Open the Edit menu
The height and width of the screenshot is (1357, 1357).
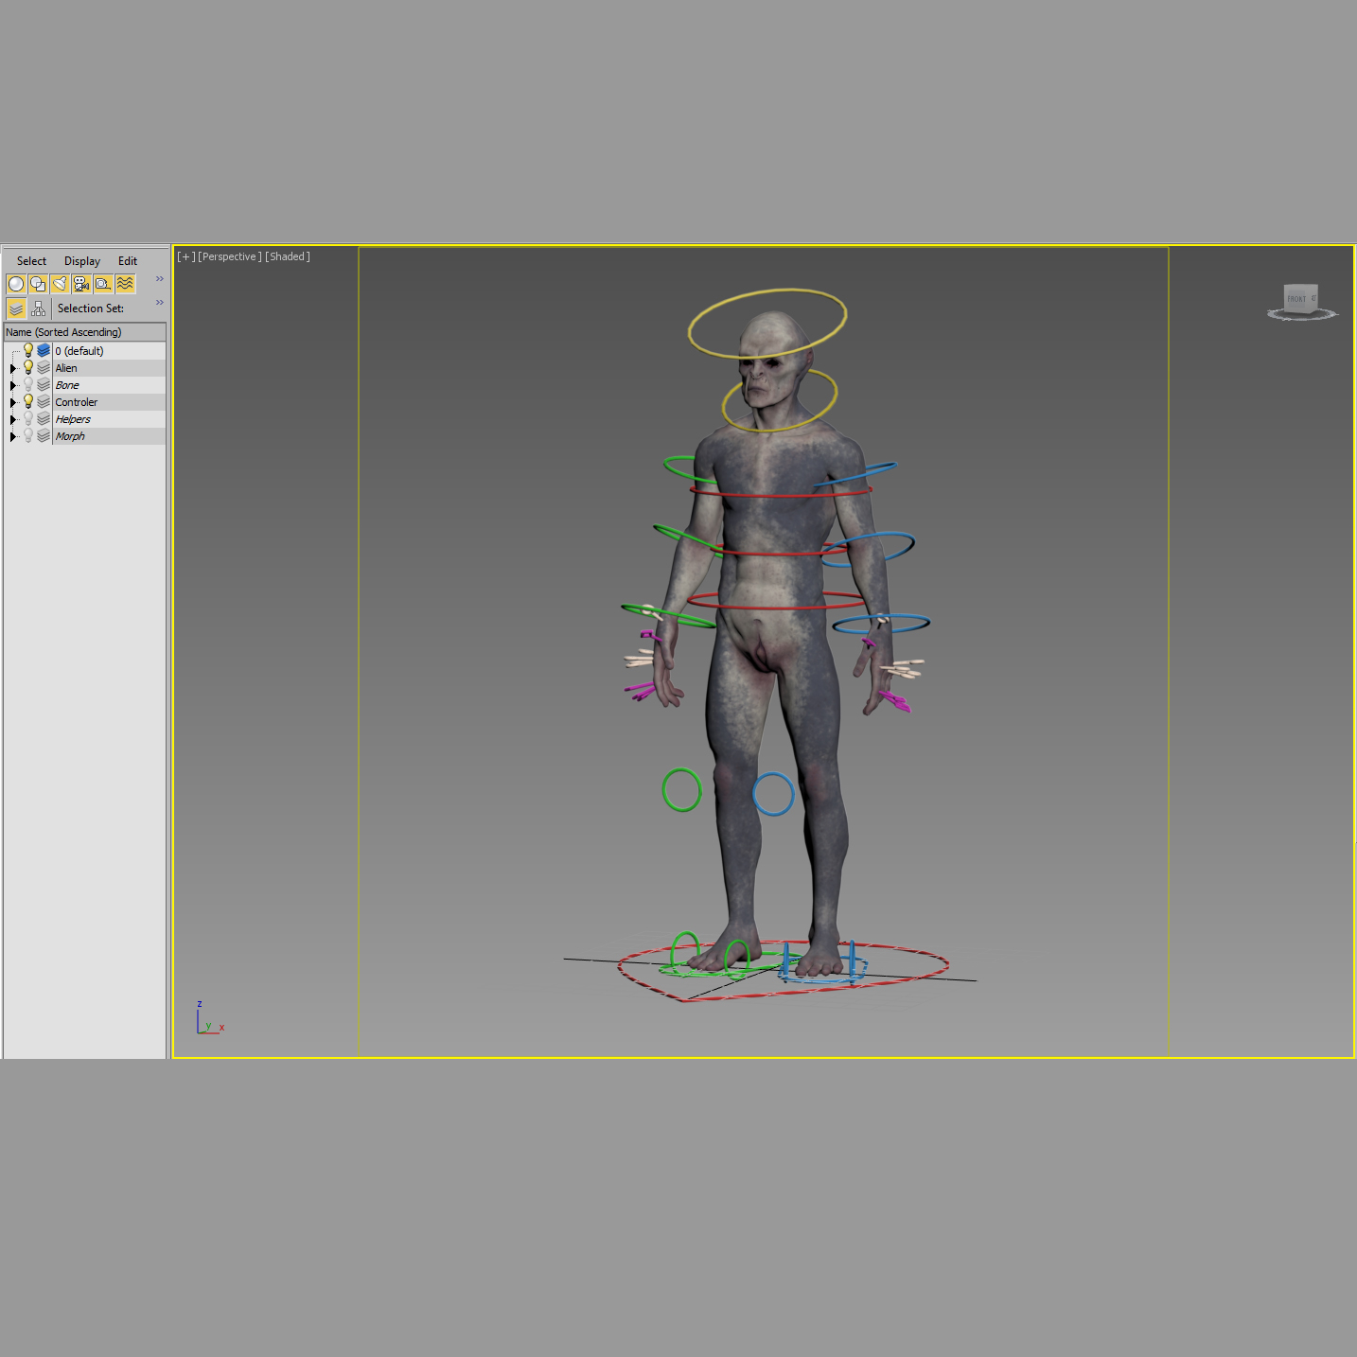click(127, 261)
